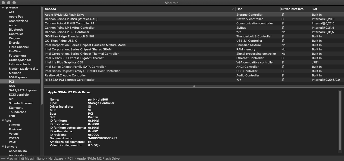This screenshot has height=161, width=344.
Task: Select Cannon Point-LP MEI Controller #1 row
Action: pos(194,23)
